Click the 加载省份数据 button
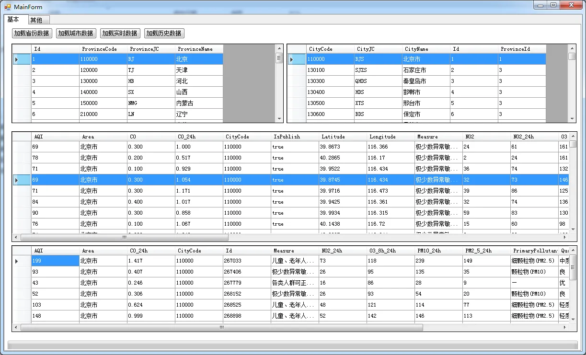Image resolution: width=586 pixels, height=355 pixels. [32, 34]
